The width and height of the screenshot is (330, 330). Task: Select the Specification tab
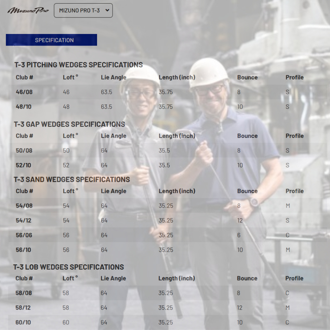[51, 40]
